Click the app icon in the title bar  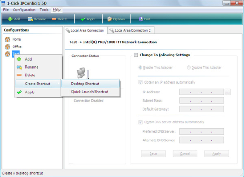tap(3, 3)
